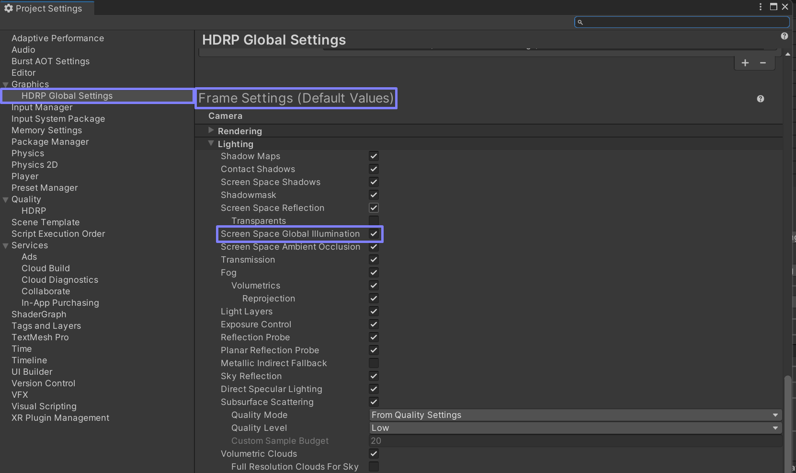Screen dimensions: 796x473
Task: Toggle Screen Space Ambient Occlusion checkbox
Action: [x=374, y=247]
